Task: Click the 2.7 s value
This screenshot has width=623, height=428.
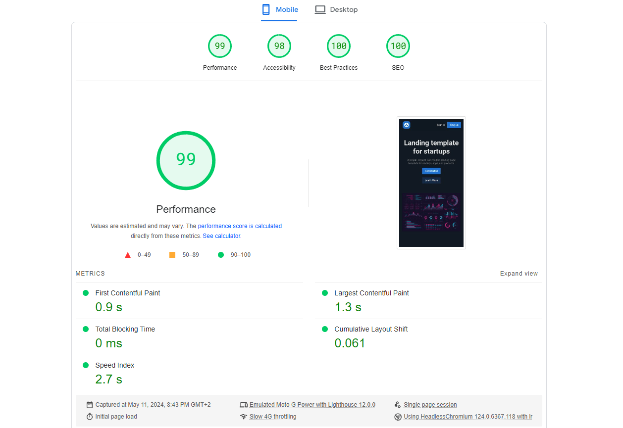Action: pyautogui.click(x=108, y=380)
